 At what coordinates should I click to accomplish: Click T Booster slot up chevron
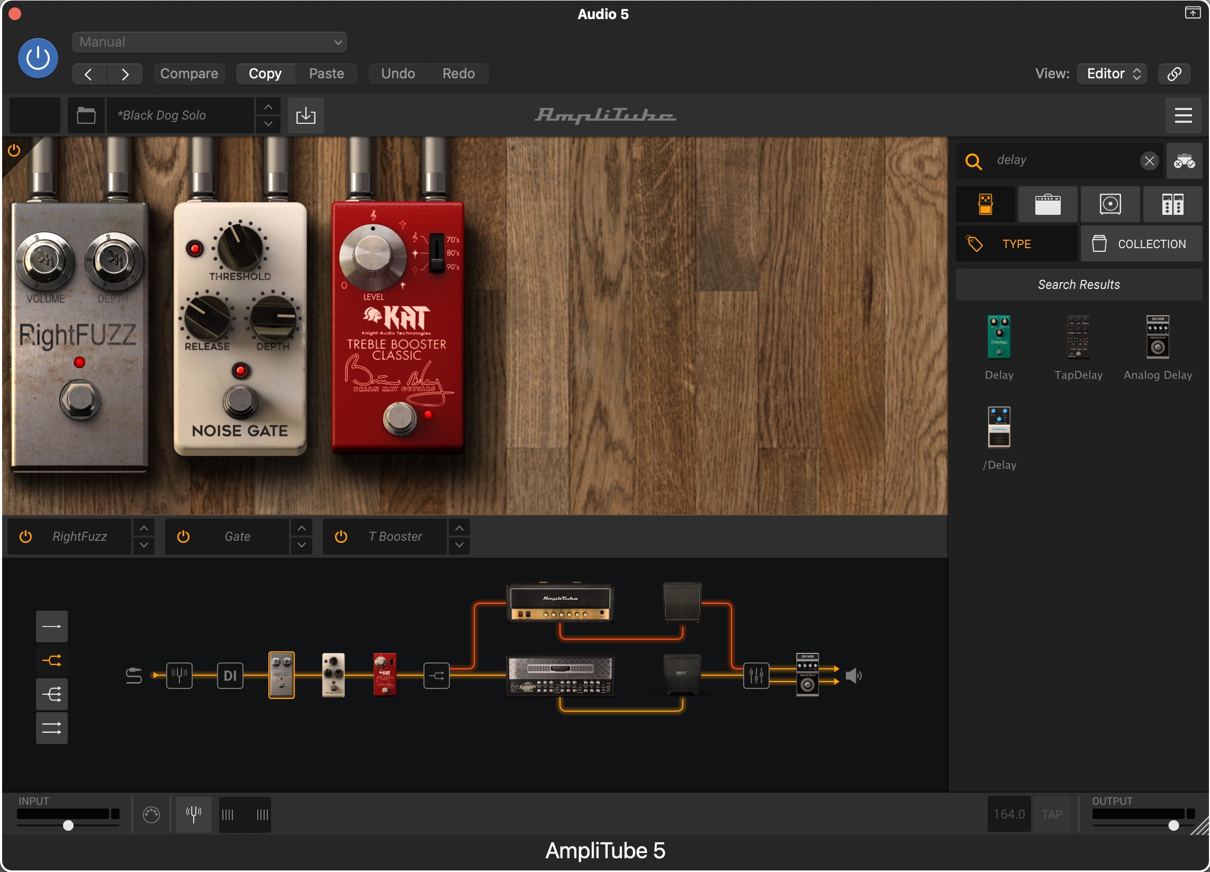[x=459, y=528]
